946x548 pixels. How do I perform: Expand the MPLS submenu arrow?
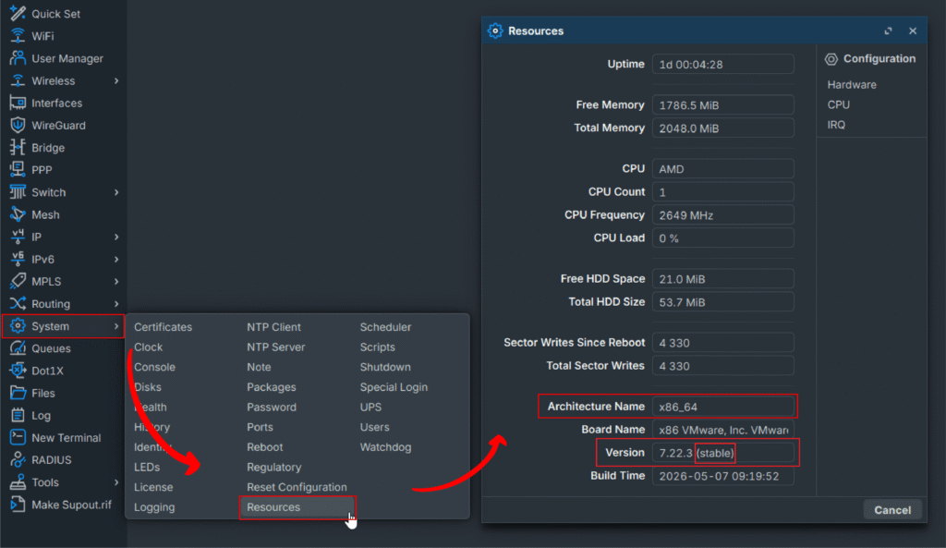(x=116, y=281)
